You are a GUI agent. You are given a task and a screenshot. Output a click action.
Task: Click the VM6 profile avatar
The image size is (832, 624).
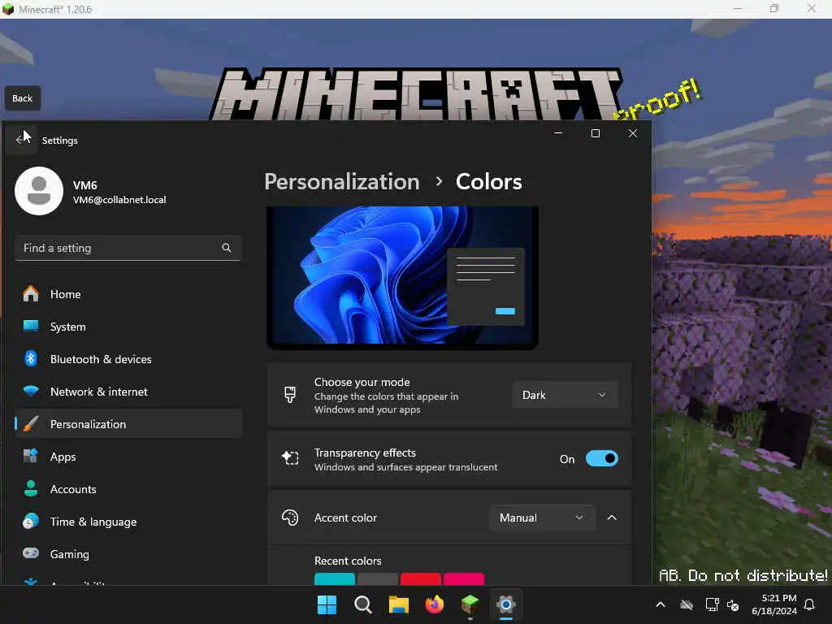tap(39, 191)
